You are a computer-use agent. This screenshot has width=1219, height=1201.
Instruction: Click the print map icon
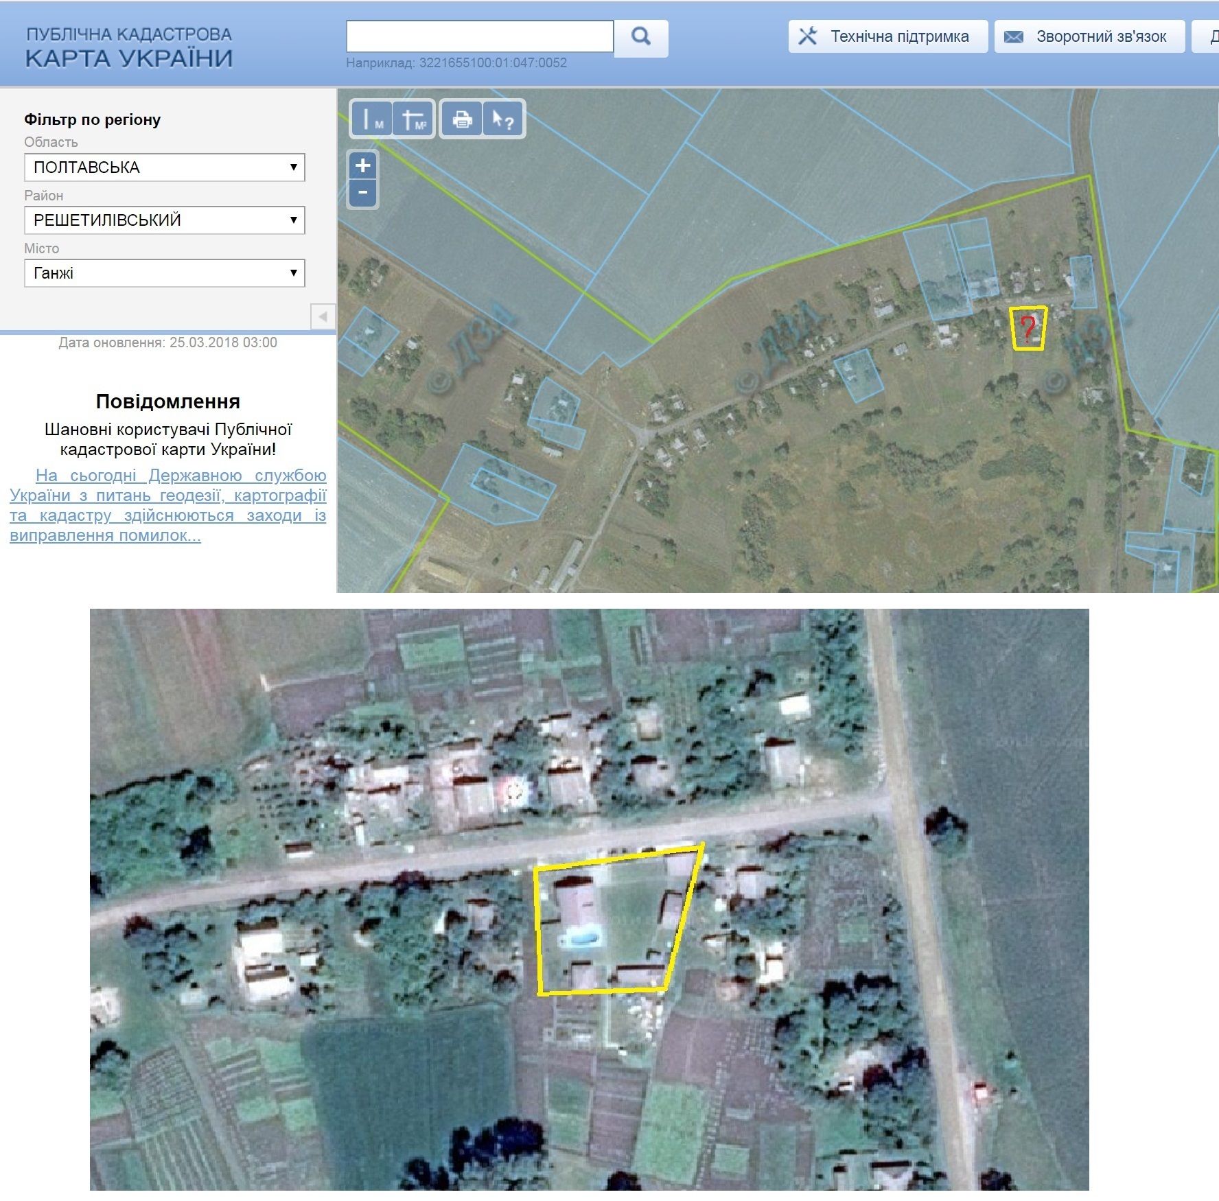tap(462, 119)
